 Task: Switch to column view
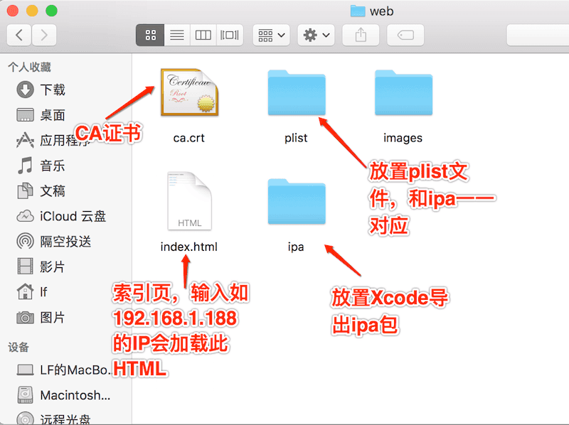tap(203, 35)
